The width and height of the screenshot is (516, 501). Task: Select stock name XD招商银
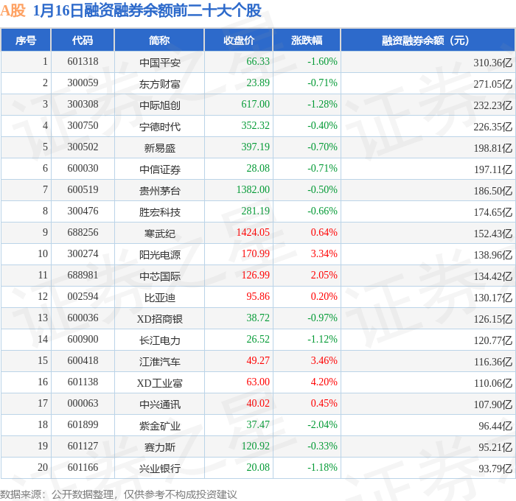point(160,319)
